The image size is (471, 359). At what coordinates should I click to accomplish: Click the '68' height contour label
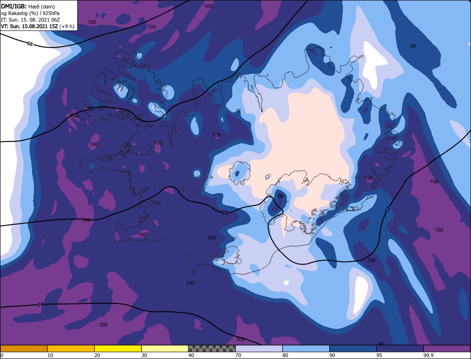tap(30, 44)
